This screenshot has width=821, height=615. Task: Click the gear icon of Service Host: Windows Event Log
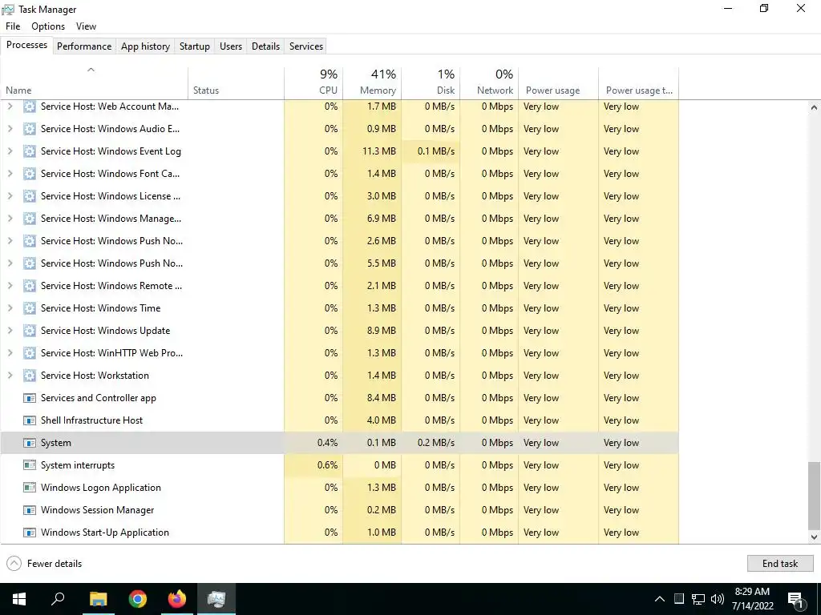30,151
